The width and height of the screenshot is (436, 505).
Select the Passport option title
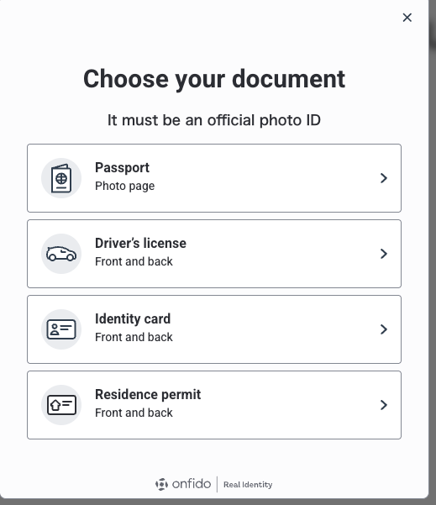click(x=122, y=168)
